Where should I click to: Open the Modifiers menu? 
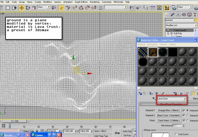point(48,2)
